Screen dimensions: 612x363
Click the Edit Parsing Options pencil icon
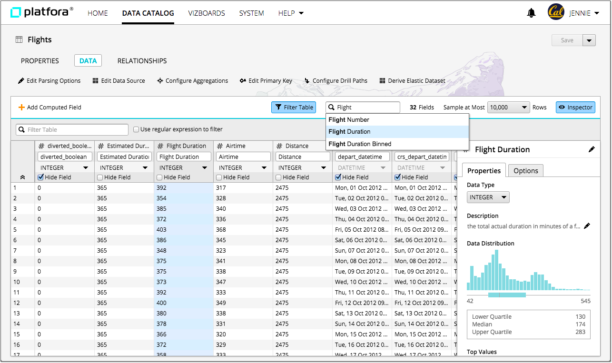(x=21, y=81)
